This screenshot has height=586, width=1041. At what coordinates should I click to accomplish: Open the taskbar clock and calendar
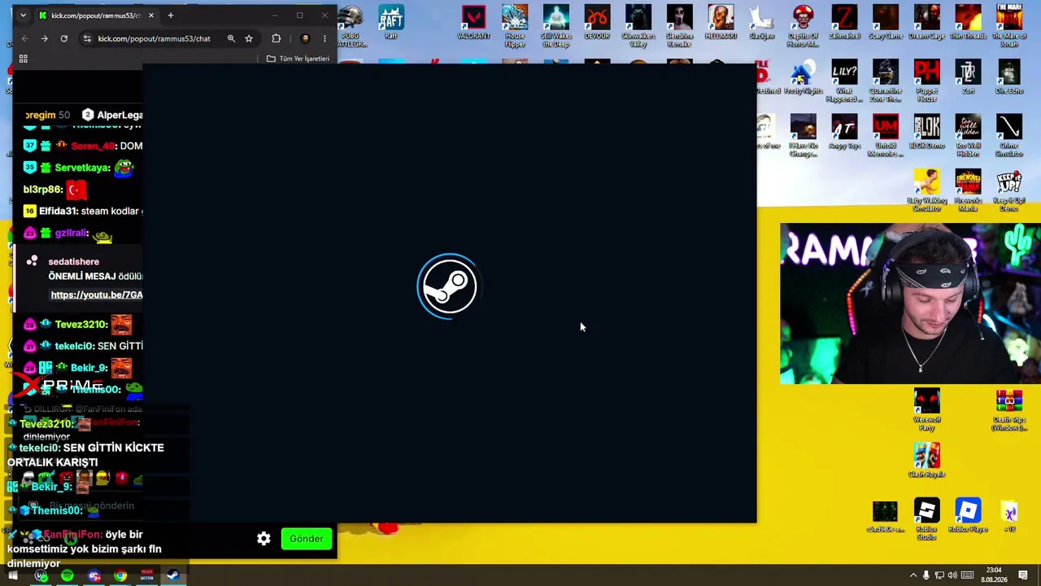(x=993, y=575)
